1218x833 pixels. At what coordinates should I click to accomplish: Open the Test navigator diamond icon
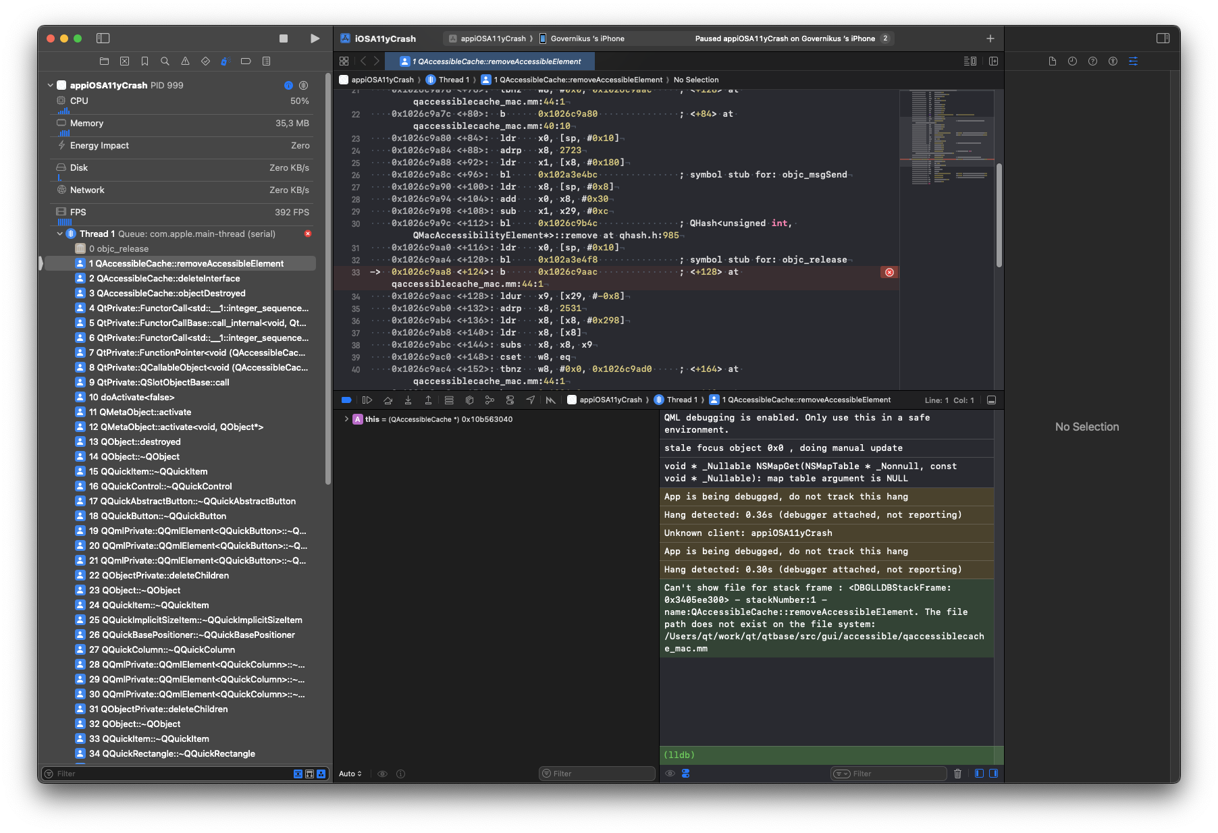coord(205,61)
